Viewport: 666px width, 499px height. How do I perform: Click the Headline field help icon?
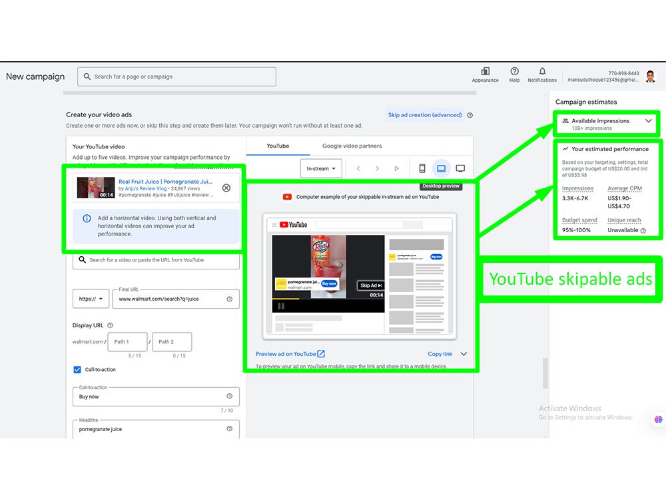click(x=229, y=428)
